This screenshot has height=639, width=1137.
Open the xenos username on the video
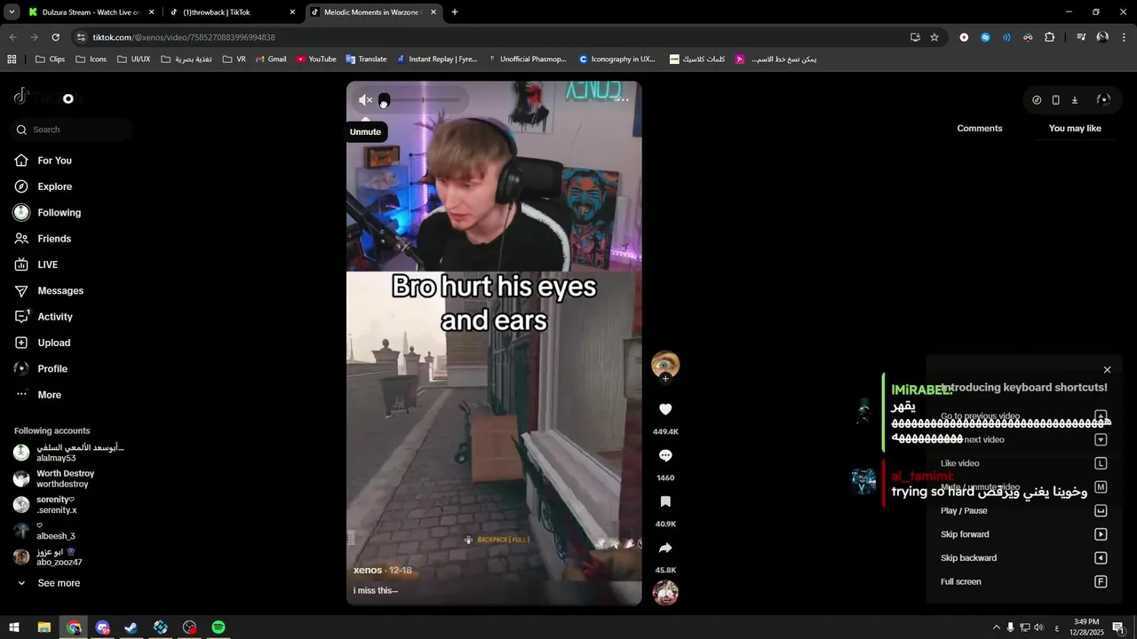(368, 570)
